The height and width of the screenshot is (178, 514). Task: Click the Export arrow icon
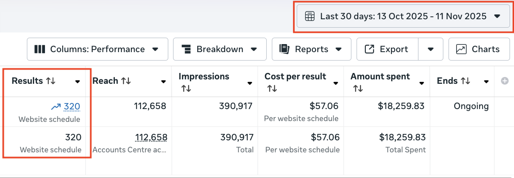(369, 49)
